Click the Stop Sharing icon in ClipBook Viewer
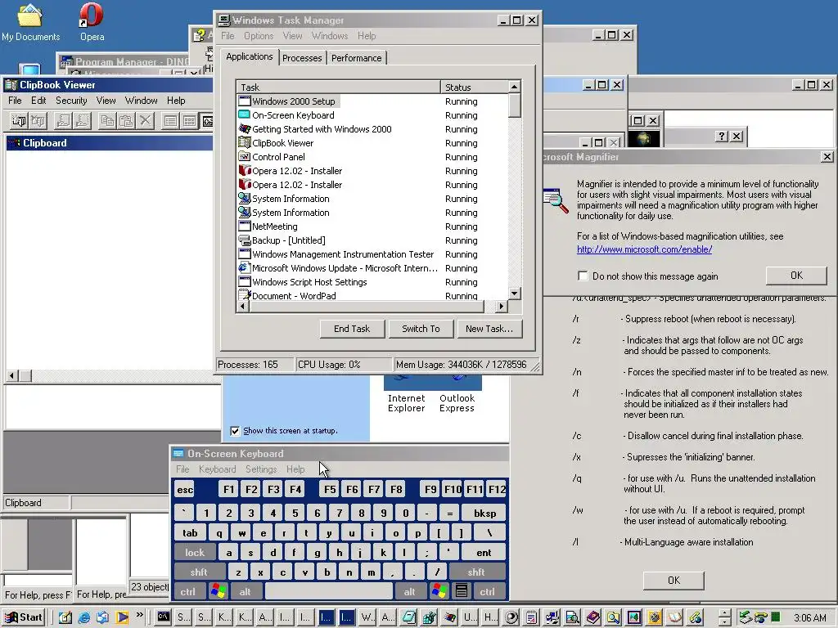Image resolution: width=838 pixels, height=628 pixels. (83, 121)
